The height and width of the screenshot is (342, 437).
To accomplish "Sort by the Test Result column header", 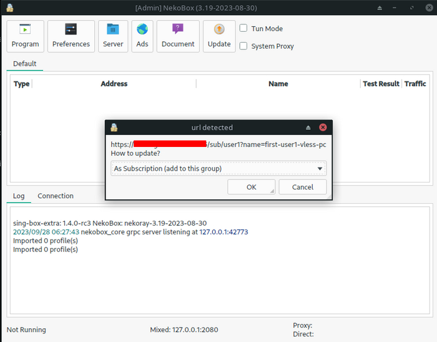I will coord(381,84).
